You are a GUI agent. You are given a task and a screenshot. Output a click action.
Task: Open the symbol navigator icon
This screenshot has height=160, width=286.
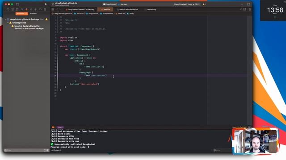17,9
